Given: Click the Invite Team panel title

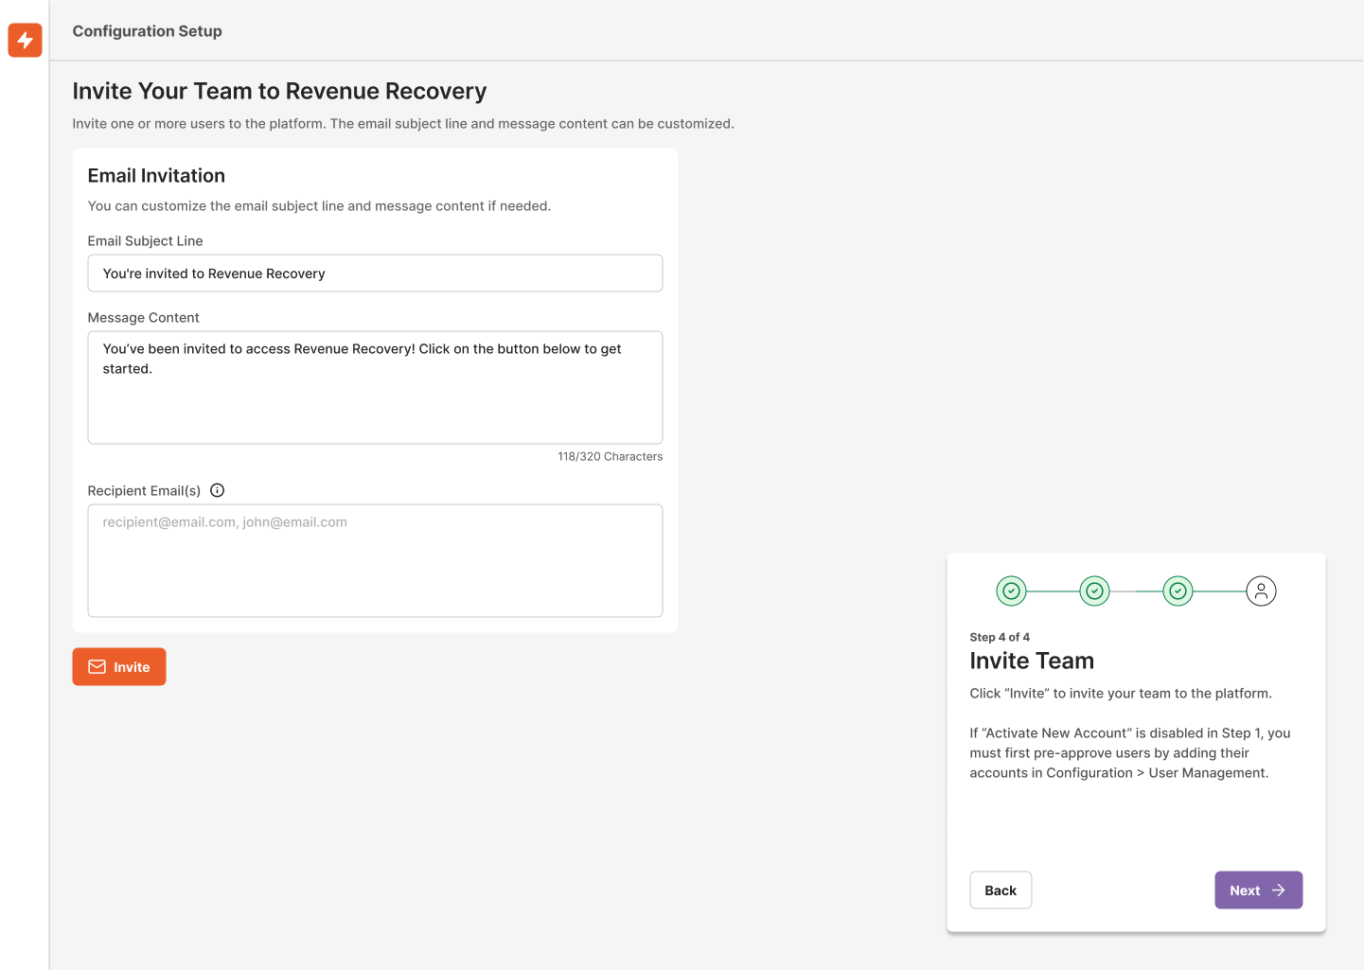Looking at the screenshot, I should click(1032, 661).
